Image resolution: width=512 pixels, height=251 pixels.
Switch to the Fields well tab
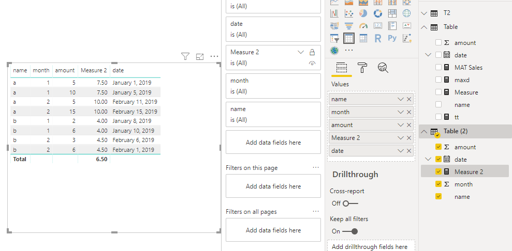coord(341,68)
